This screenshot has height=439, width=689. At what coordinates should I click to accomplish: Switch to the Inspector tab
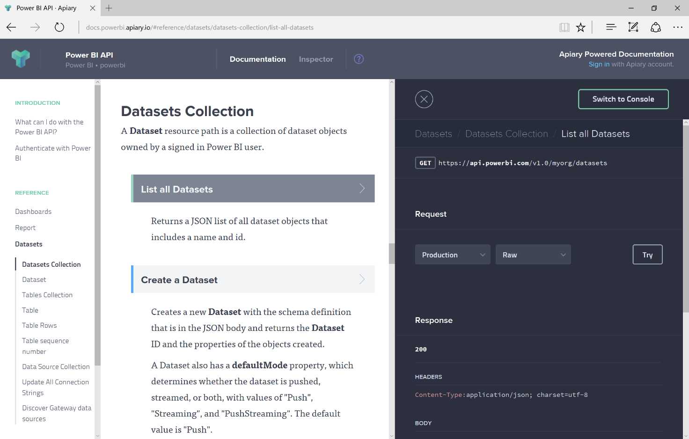316,59
